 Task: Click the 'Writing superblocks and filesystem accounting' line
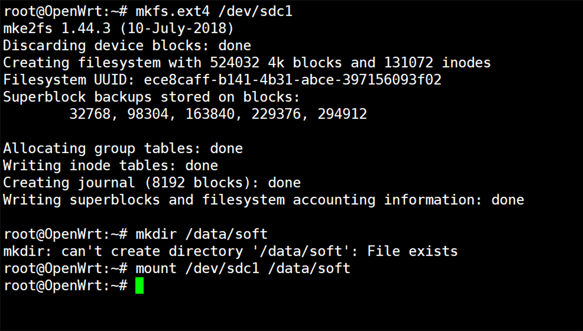[x=264, y=200]
